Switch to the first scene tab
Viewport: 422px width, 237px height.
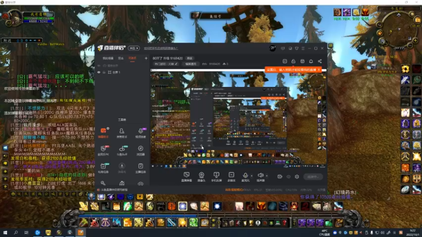coord(108,58)
